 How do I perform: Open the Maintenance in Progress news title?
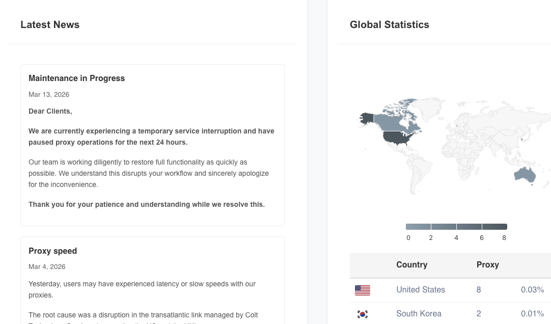[76, 78]
